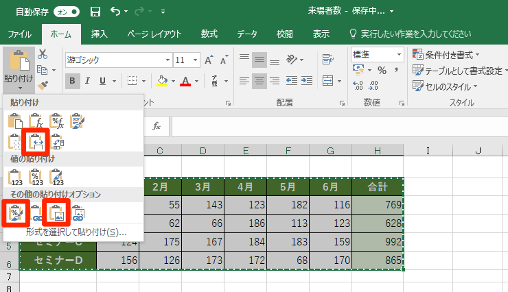This screenshot has height=292, width=508.
Task: Choose paste values and number formatting icon
Action: (x=36, y=178)
